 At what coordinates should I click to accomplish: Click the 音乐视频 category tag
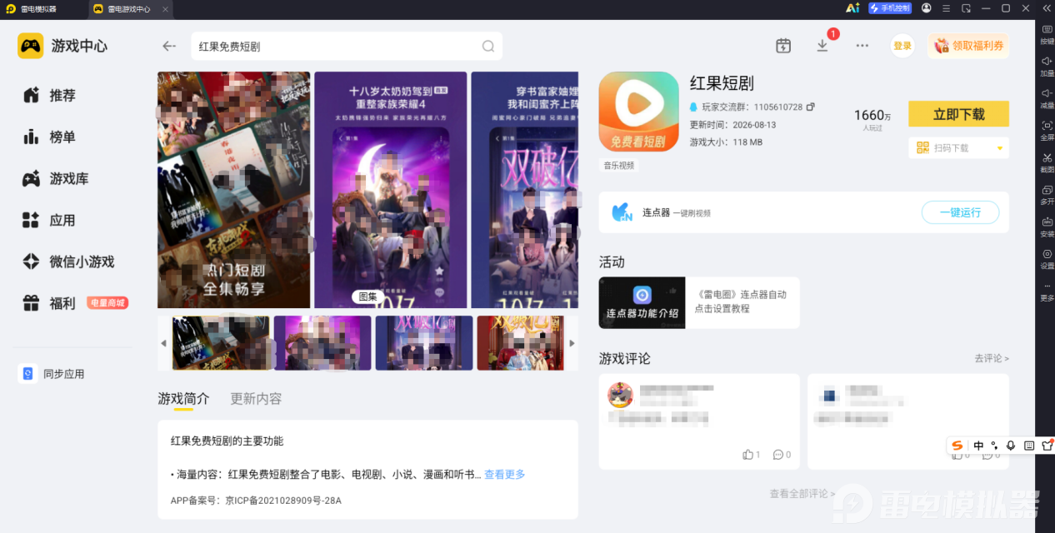[619, 166]
